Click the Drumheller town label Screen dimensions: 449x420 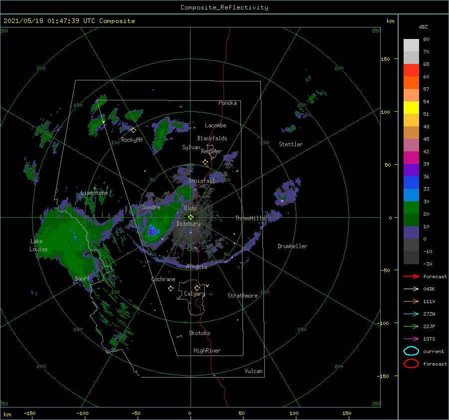click(x=292, y=246)
